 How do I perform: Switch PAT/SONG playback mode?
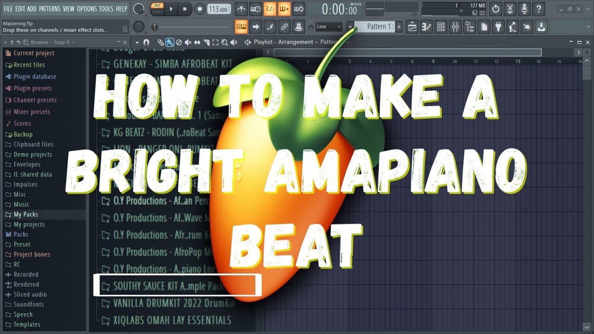pyautogui.click(x=157, y=9)
